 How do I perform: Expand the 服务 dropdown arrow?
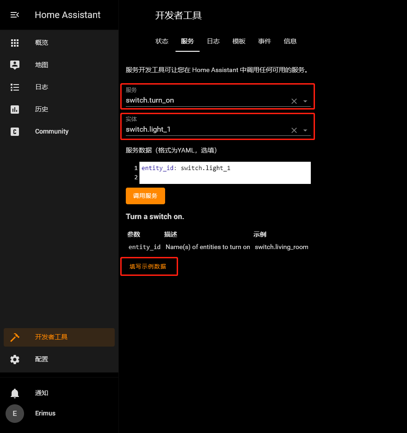coord(305,101)
